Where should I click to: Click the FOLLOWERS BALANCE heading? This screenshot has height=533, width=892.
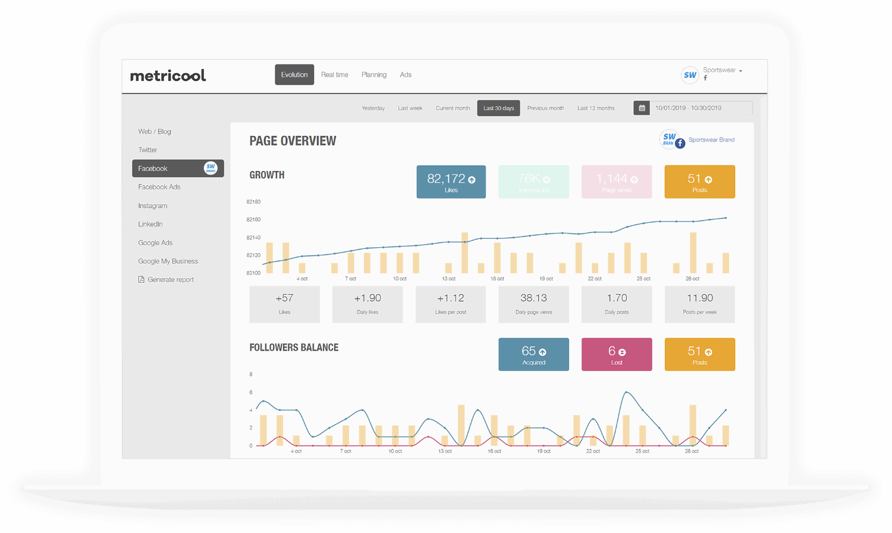pos(294,348)
